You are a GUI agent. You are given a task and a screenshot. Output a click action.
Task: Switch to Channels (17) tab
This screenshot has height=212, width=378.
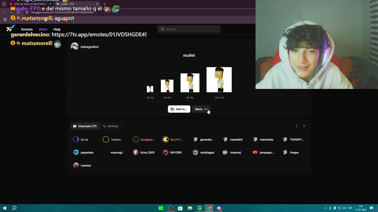(85, 126)
